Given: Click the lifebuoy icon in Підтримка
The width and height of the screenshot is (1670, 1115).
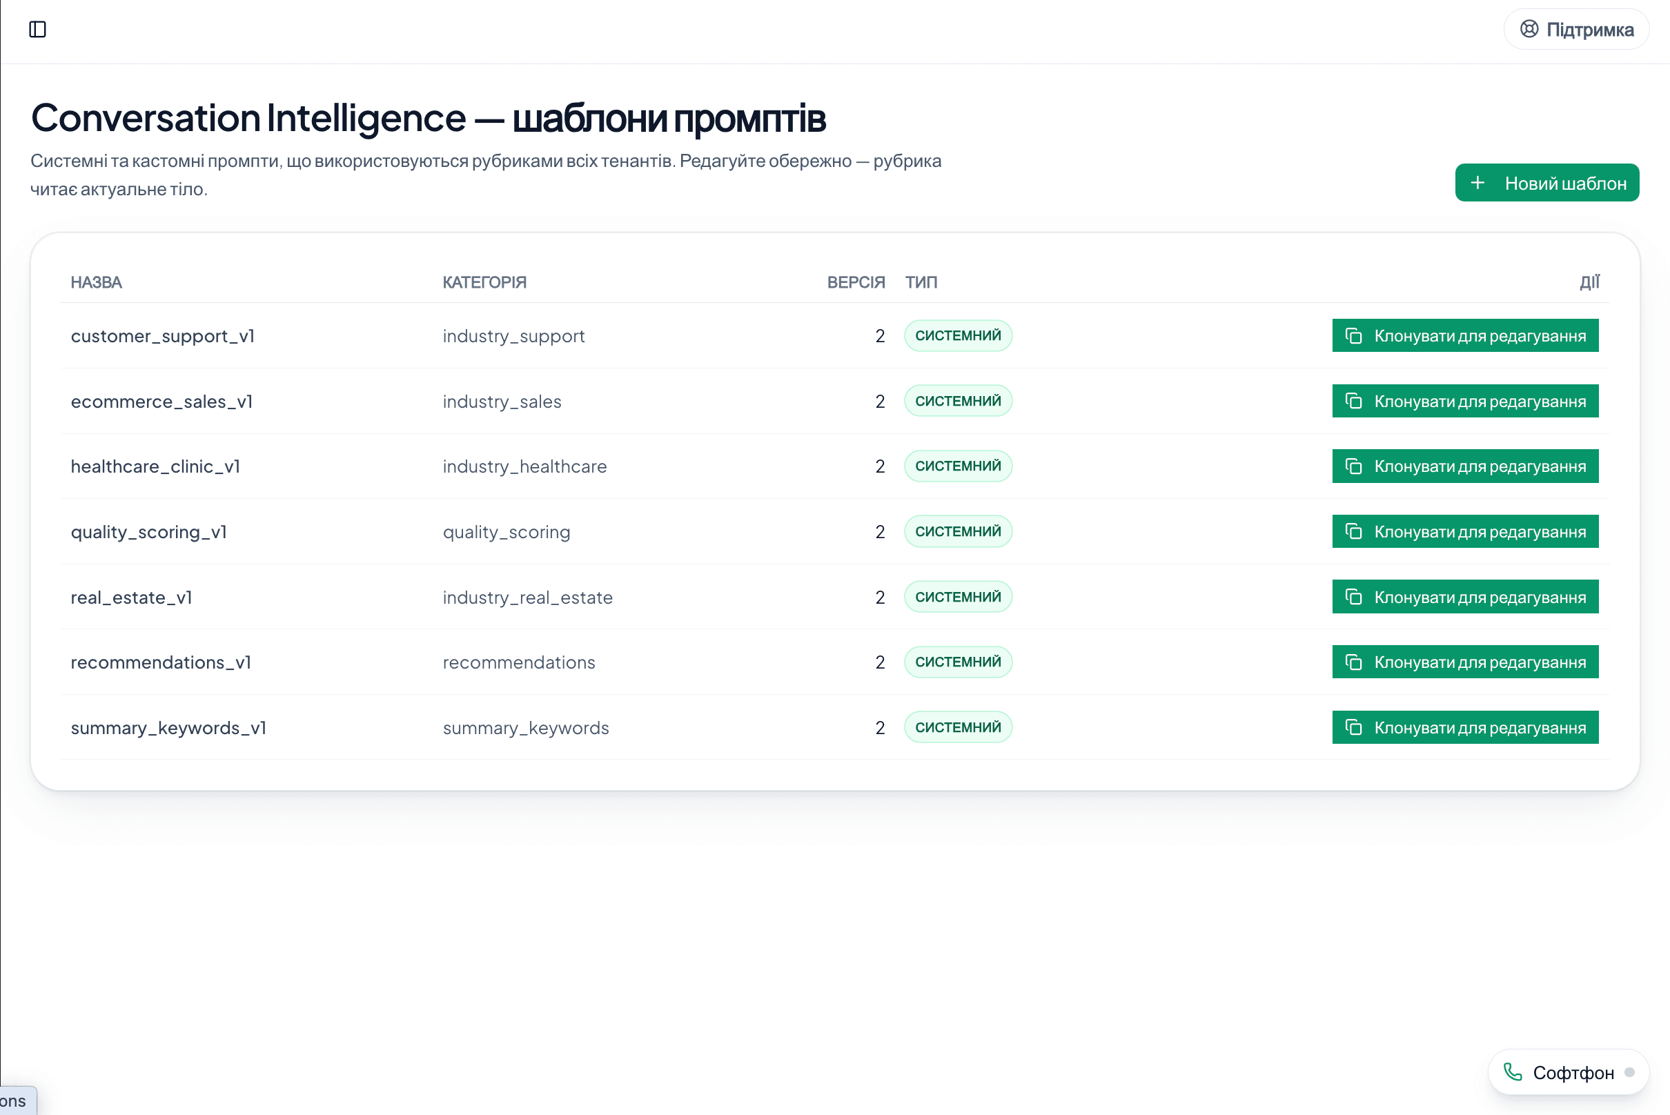Looking at the screenshot, I should tap(1529, 29).
